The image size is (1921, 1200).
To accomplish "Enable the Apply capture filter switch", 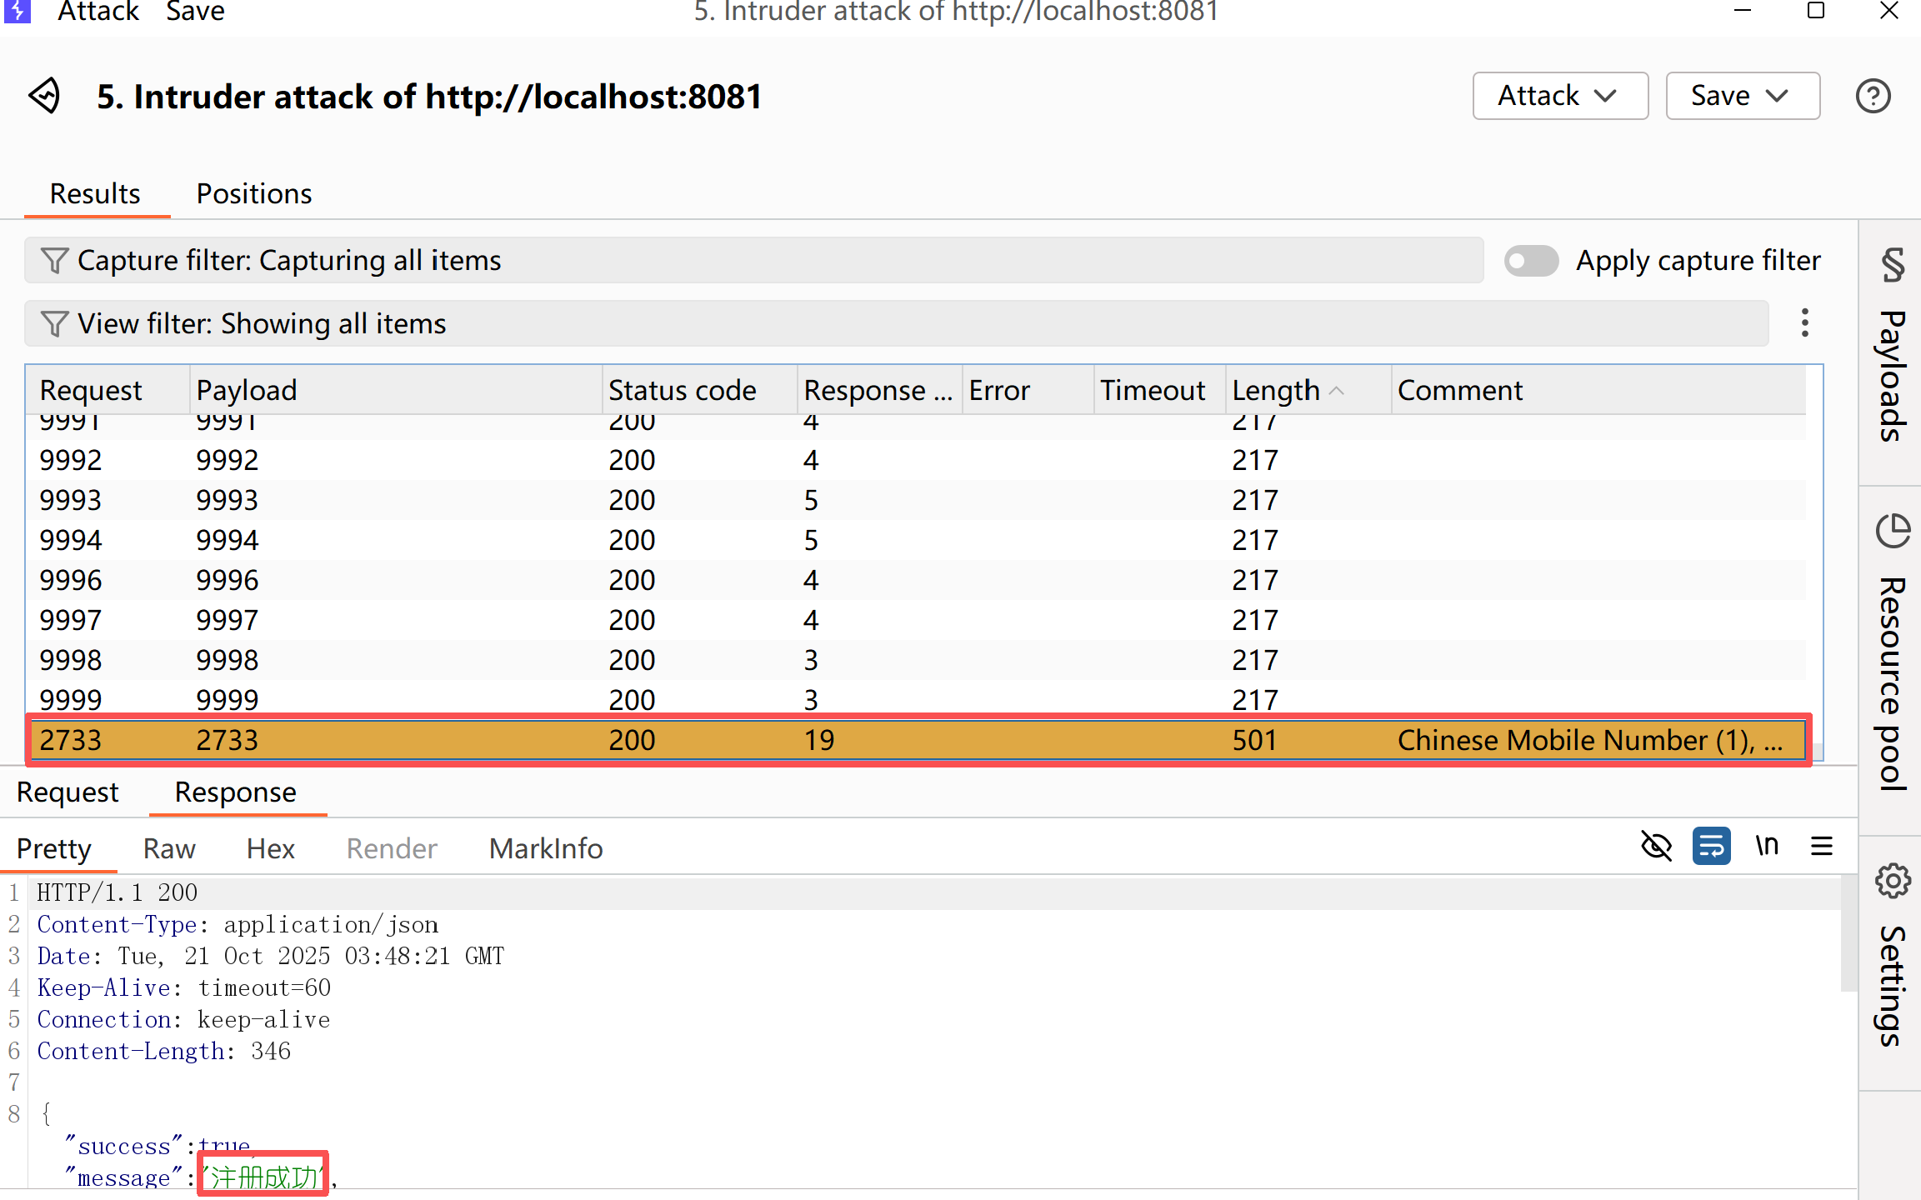I will click(x=1531, y=261).
